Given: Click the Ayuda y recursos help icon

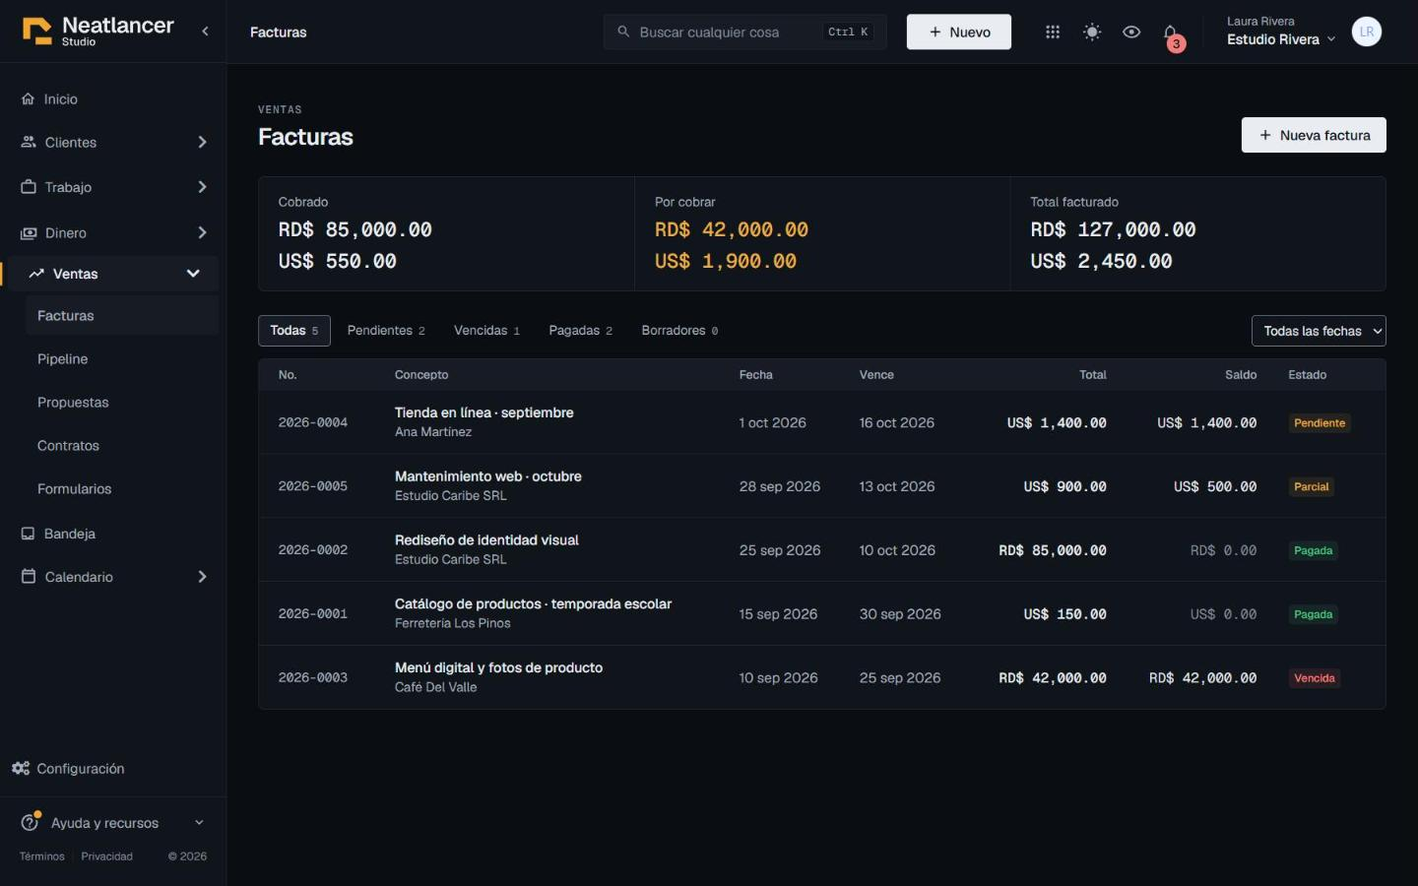Looking at the screenshot, I should tap(31, 821).
